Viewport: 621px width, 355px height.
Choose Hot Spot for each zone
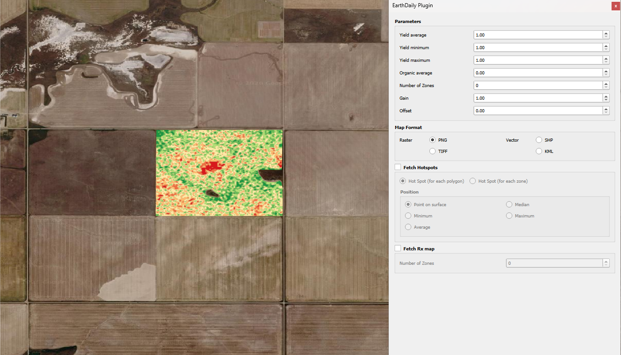coord(473,181)
